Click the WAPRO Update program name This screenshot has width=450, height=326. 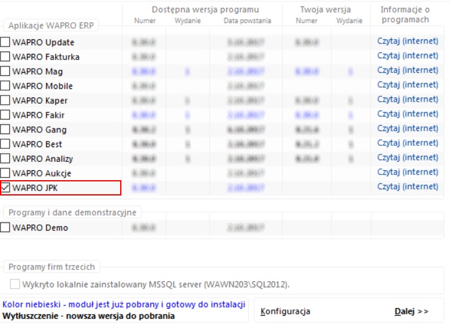[x=44, y=42]
